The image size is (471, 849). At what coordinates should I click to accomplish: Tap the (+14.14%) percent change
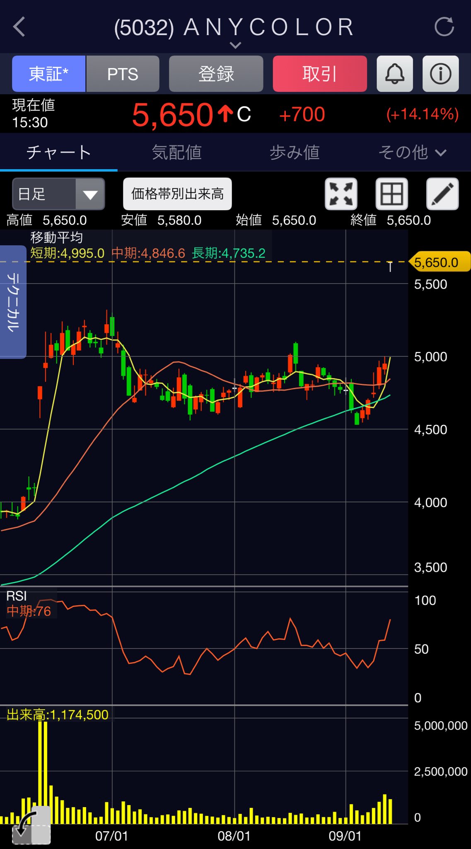click(x=423, y=114)
